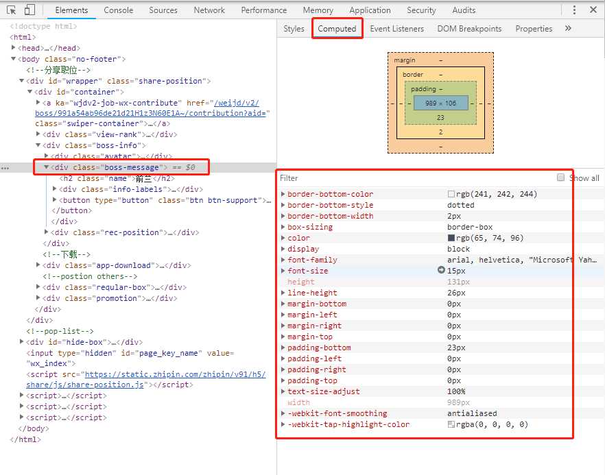605x475 pixels.
Task: Select the h2 class name element
Action: (x=117, y=178)
